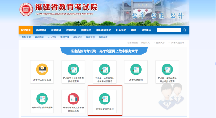Open 社会考试 menu
Image resolution: width=216 pixels, height=118 pixels.
coord(121,30)
